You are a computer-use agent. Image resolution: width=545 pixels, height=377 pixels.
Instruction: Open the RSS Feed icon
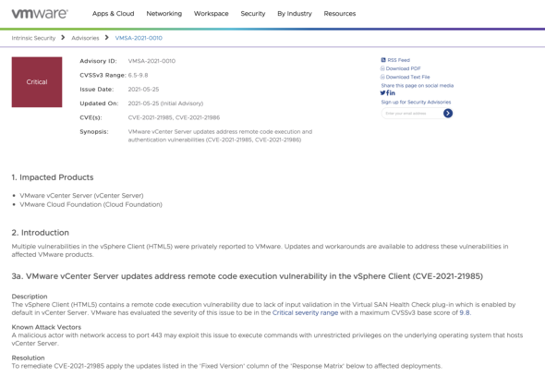tap(383, 60)
